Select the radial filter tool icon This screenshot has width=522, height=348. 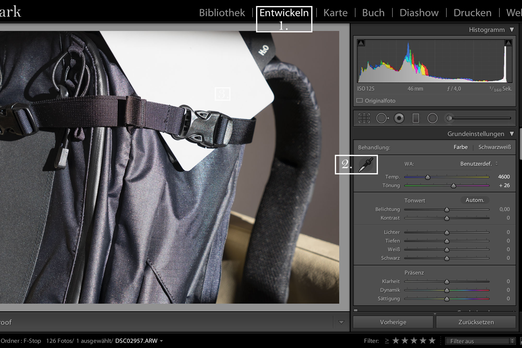point(432,118)
